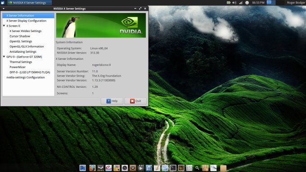Collapse the GPU 0 GeForce GT 320M node
306x172 pixels.
click(x=4, y=57)
